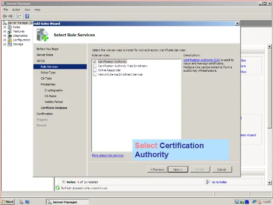Select the Role Services wizard step
The height and width of the screenshot is (205, 273).
[60, 67]
